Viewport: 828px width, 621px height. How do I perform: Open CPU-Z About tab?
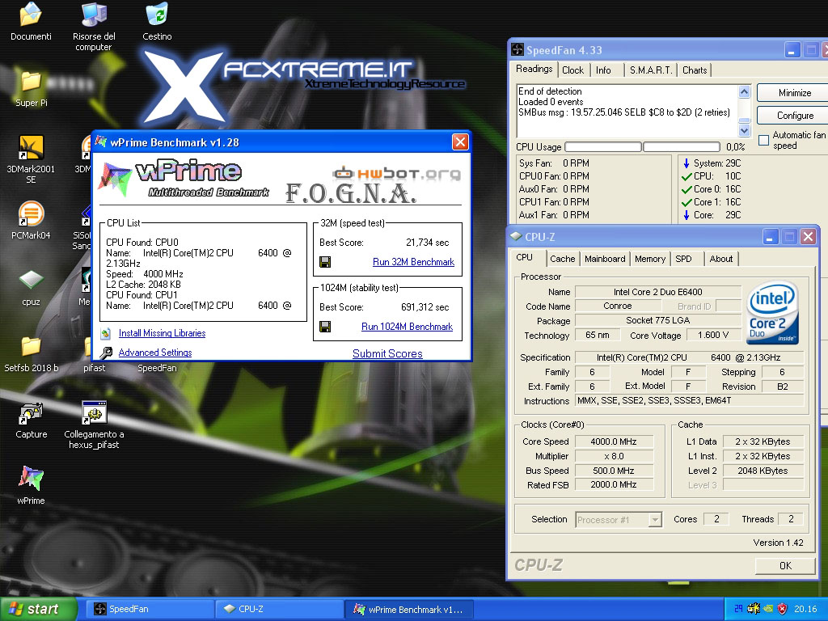(x=720, y=259)
